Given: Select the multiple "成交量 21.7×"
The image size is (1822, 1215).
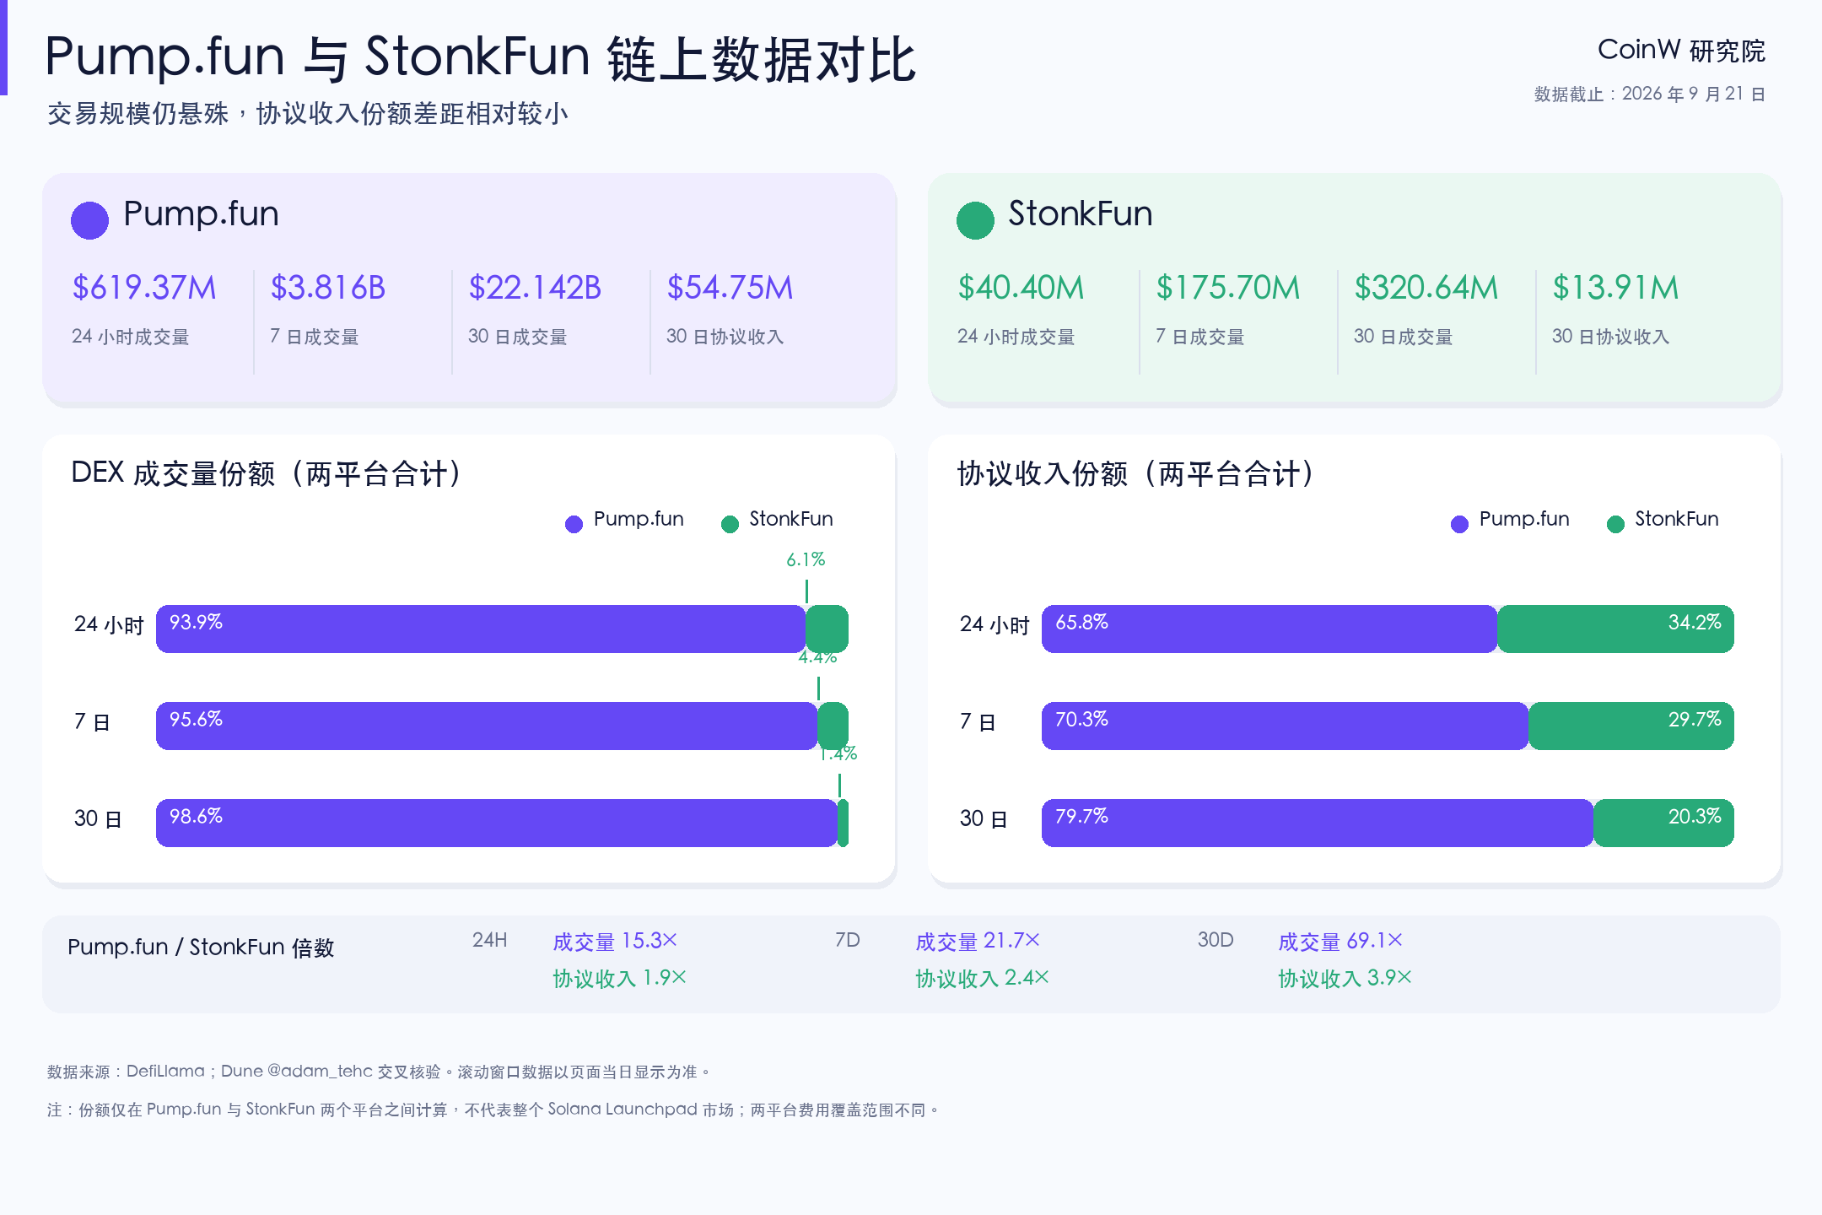Looking at the screenshot, I should click(x=978, y=942).
